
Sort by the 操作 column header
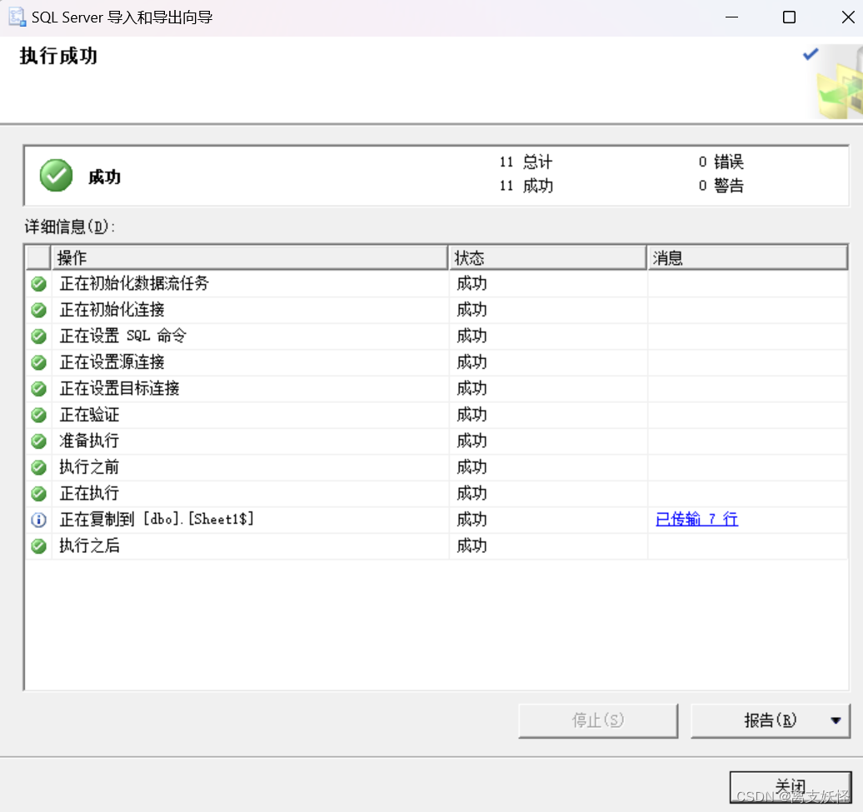(249, 257)
